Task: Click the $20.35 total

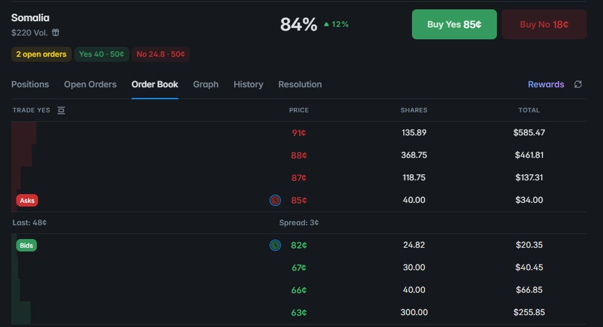Action: point(529,245)
